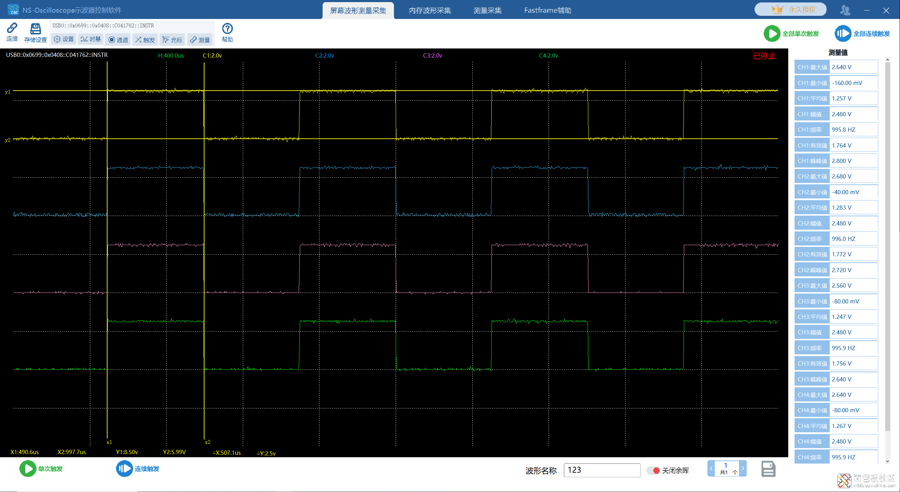Screen dimensions: 900x492
Task: Select the CH1:峰峰值 2.800 V row
Action: (836, 161)
